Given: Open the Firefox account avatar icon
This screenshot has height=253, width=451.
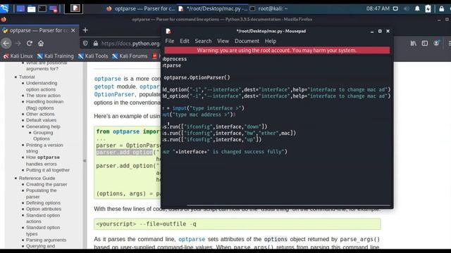Looking at the screenshot, I should point(436,44).
